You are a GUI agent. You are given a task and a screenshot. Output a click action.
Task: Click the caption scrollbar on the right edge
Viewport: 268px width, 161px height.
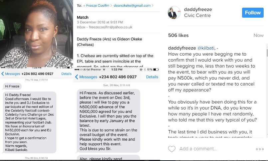click(x=267, y=53)
